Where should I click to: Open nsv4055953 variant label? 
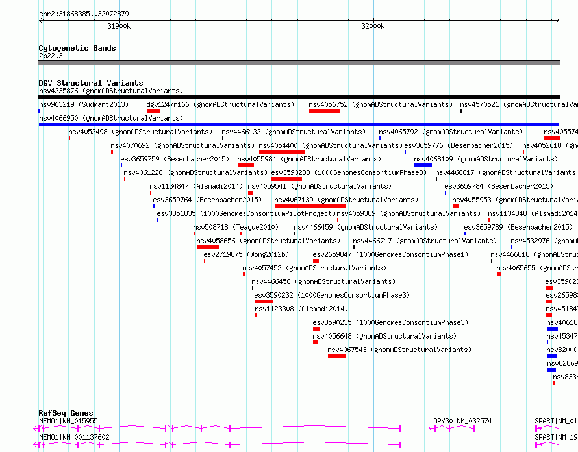(x=515, y=200)
